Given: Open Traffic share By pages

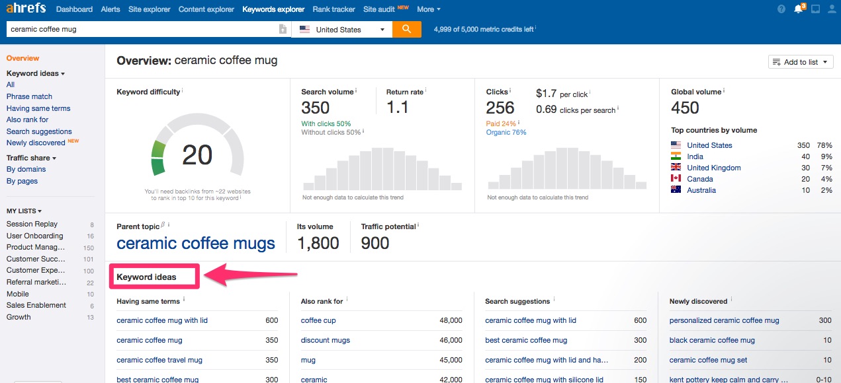Looking at the screenshot, I should point(22,181).
